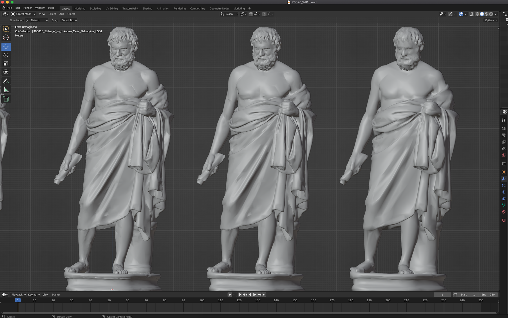Screen dimensions: 508x318
Task: Switch to Solid viewport shading
Action: pos(482,14)
